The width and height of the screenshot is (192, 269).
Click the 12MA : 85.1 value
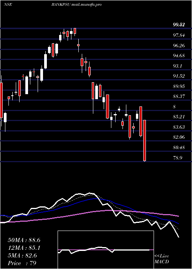click(x=24, y=248)
